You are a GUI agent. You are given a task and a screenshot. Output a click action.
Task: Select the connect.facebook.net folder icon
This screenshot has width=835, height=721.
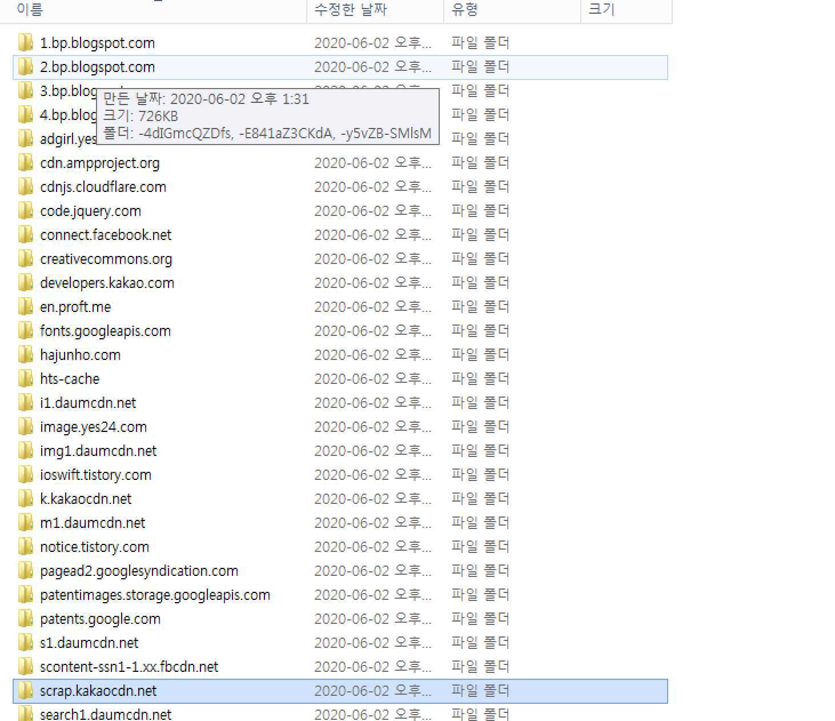(x=25, y=234)
